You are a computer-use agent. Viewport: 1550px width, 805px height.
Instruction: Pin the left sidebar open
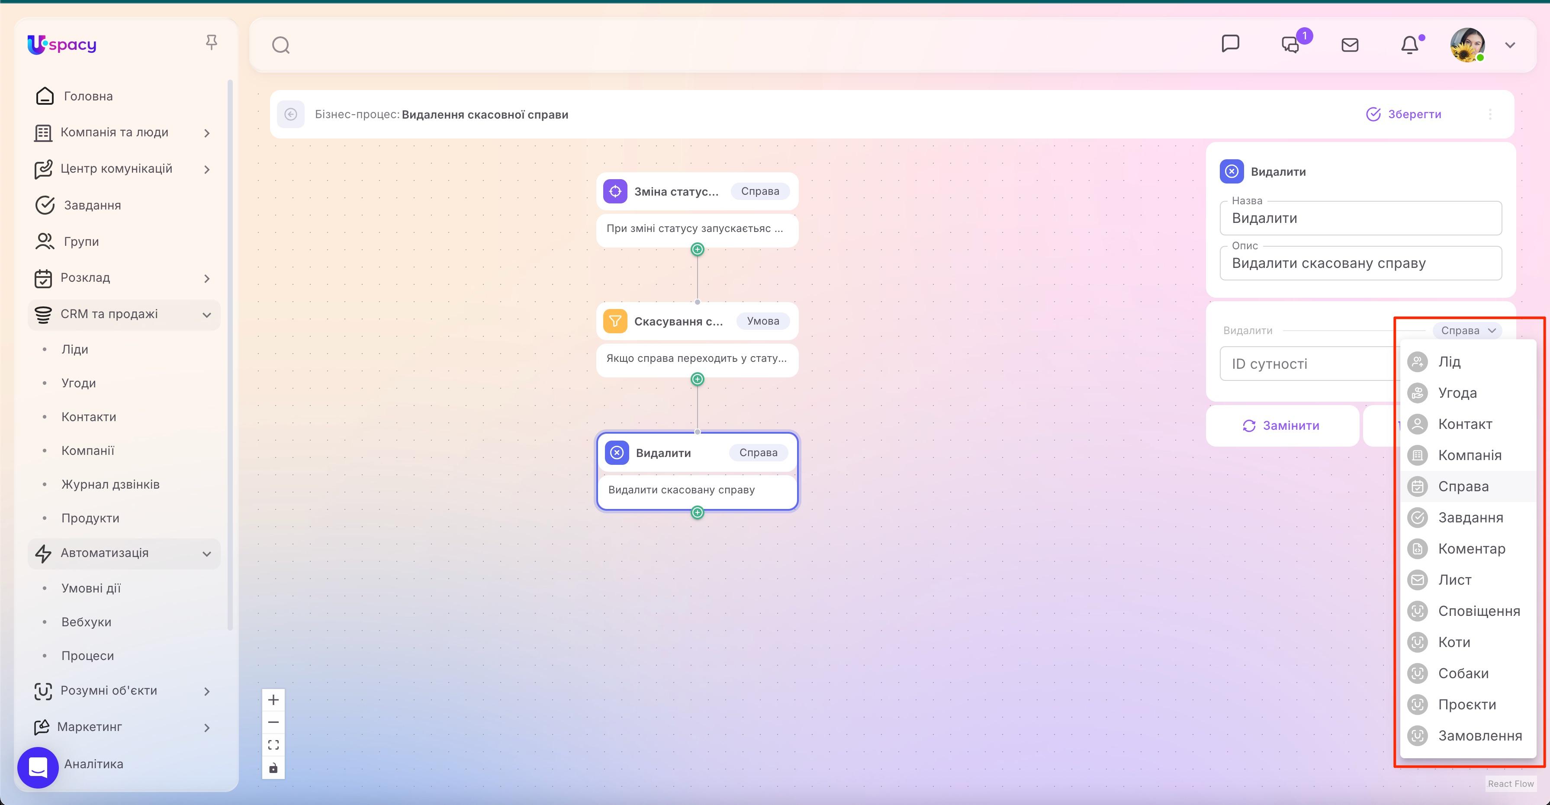[211, 42]
